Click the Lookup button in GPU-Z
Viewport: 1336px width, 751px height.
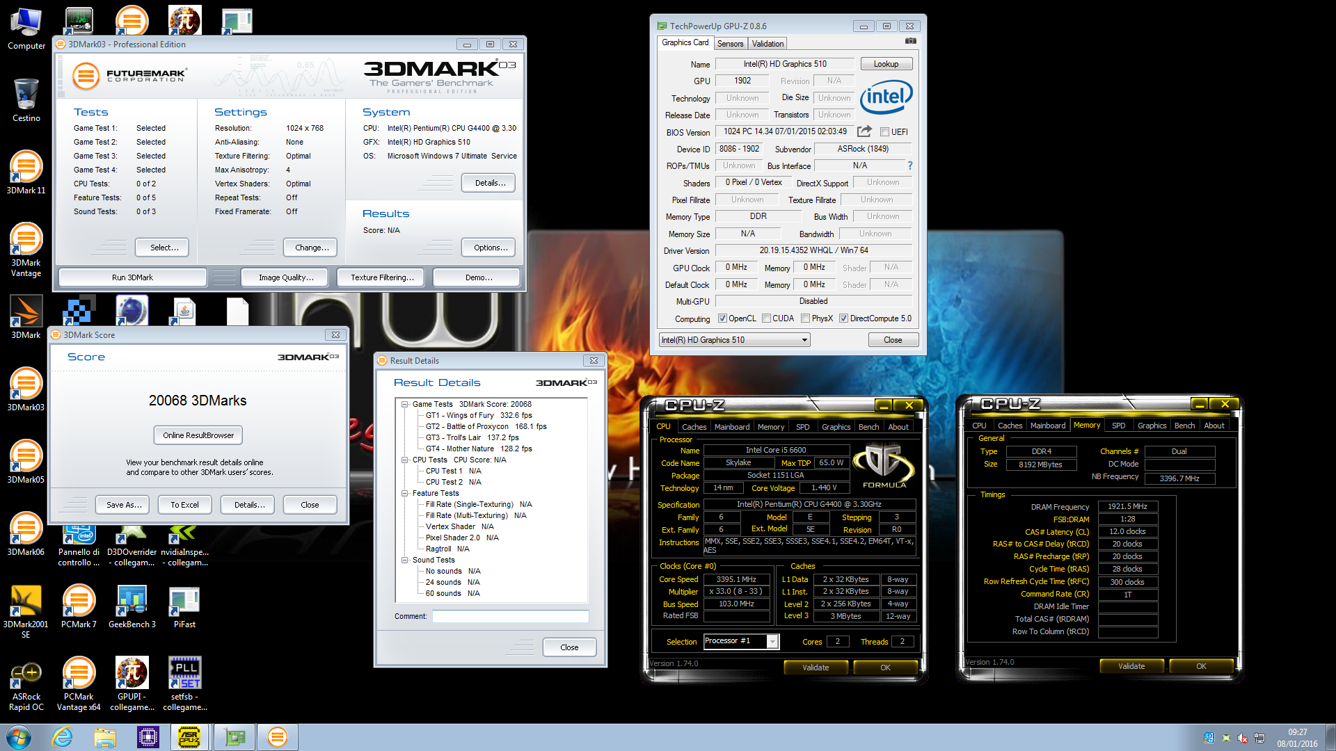click(886, 64)
